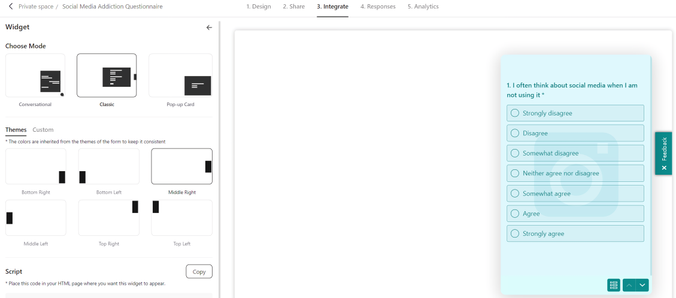The width and height of the screenshot is (676, 298).
Task: Click the Widget panel heading
Action: 17,27
